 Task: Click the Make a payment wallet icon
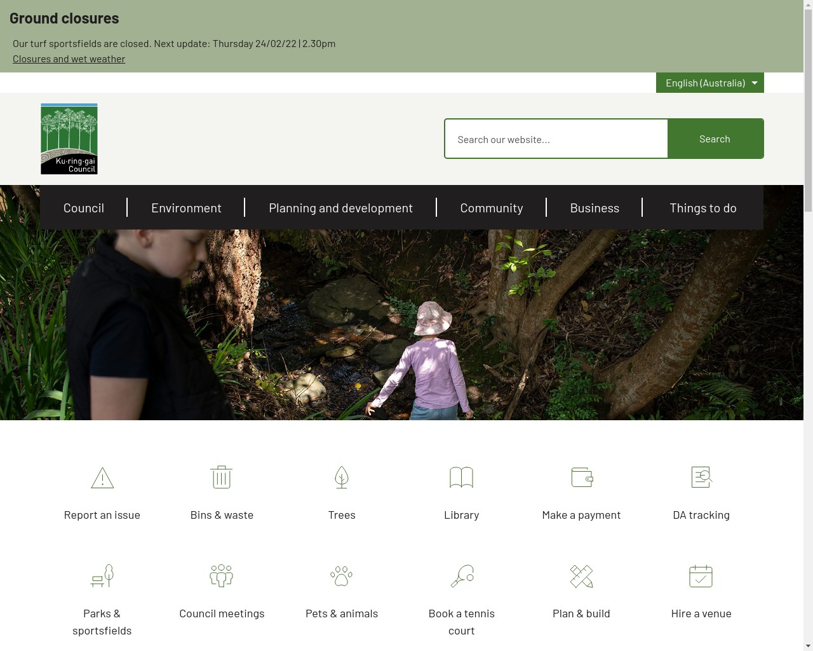pyautogui.click(x=581, y=477)
